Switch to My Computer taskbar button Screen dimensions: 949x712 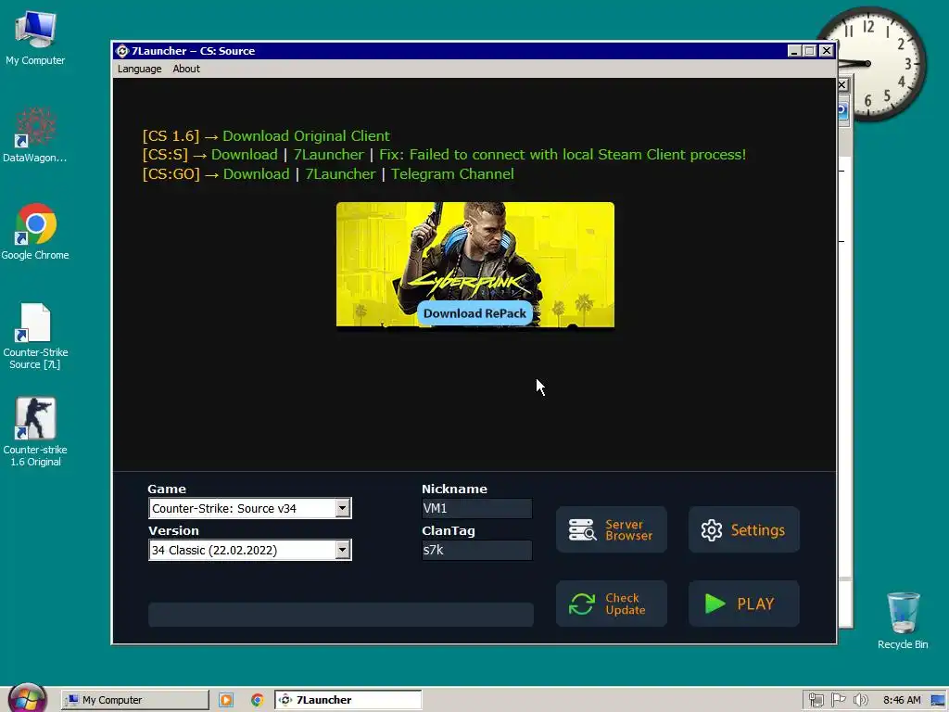[x=135, y=700]
